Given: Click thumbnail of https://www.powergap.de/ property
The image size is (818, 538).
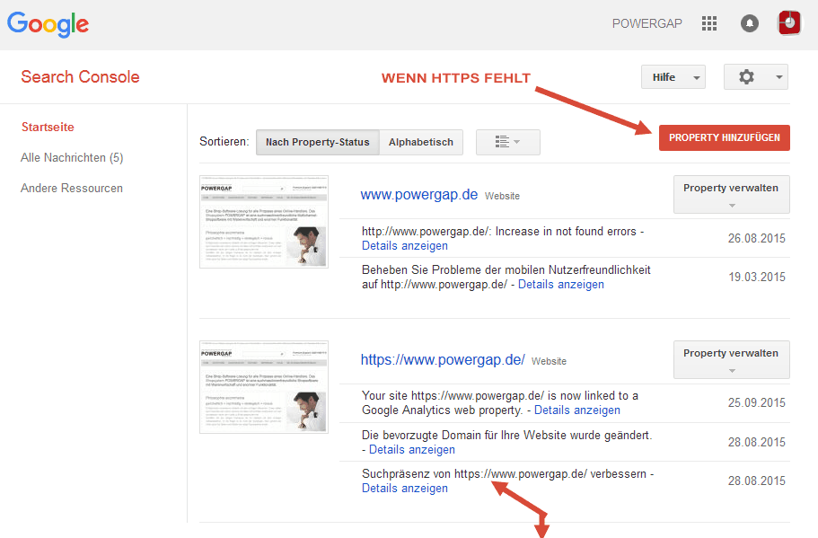Looking at the screenshot, I should pos(264,387).
